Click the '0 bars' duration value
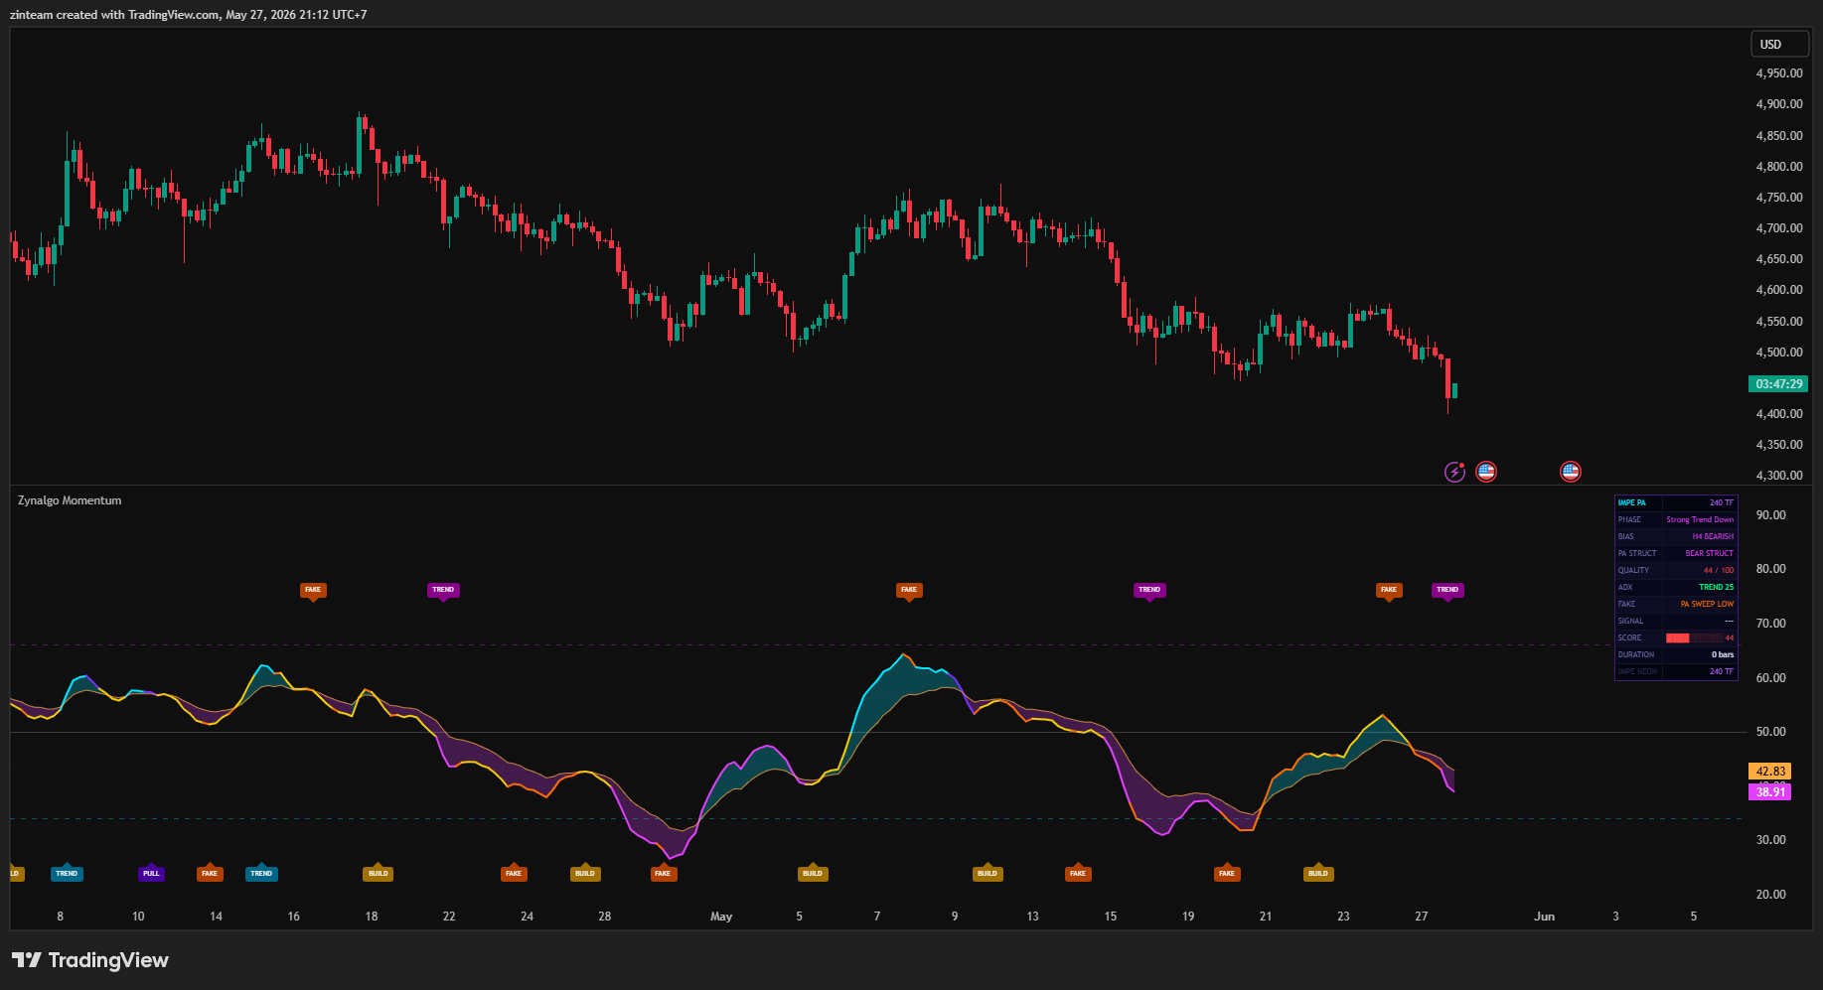Image resolution: width=1823 pixels, height=990 pixels. 1723,654
